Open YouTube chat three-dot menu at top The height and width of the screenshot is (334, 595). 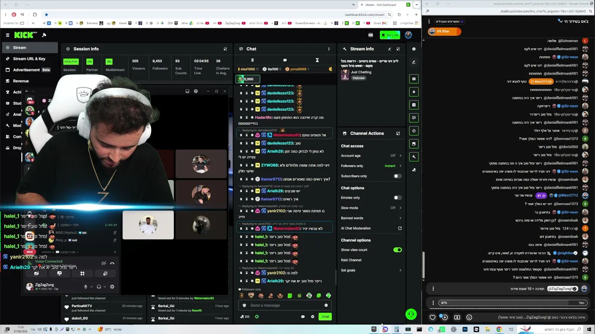tap(429, 21)
